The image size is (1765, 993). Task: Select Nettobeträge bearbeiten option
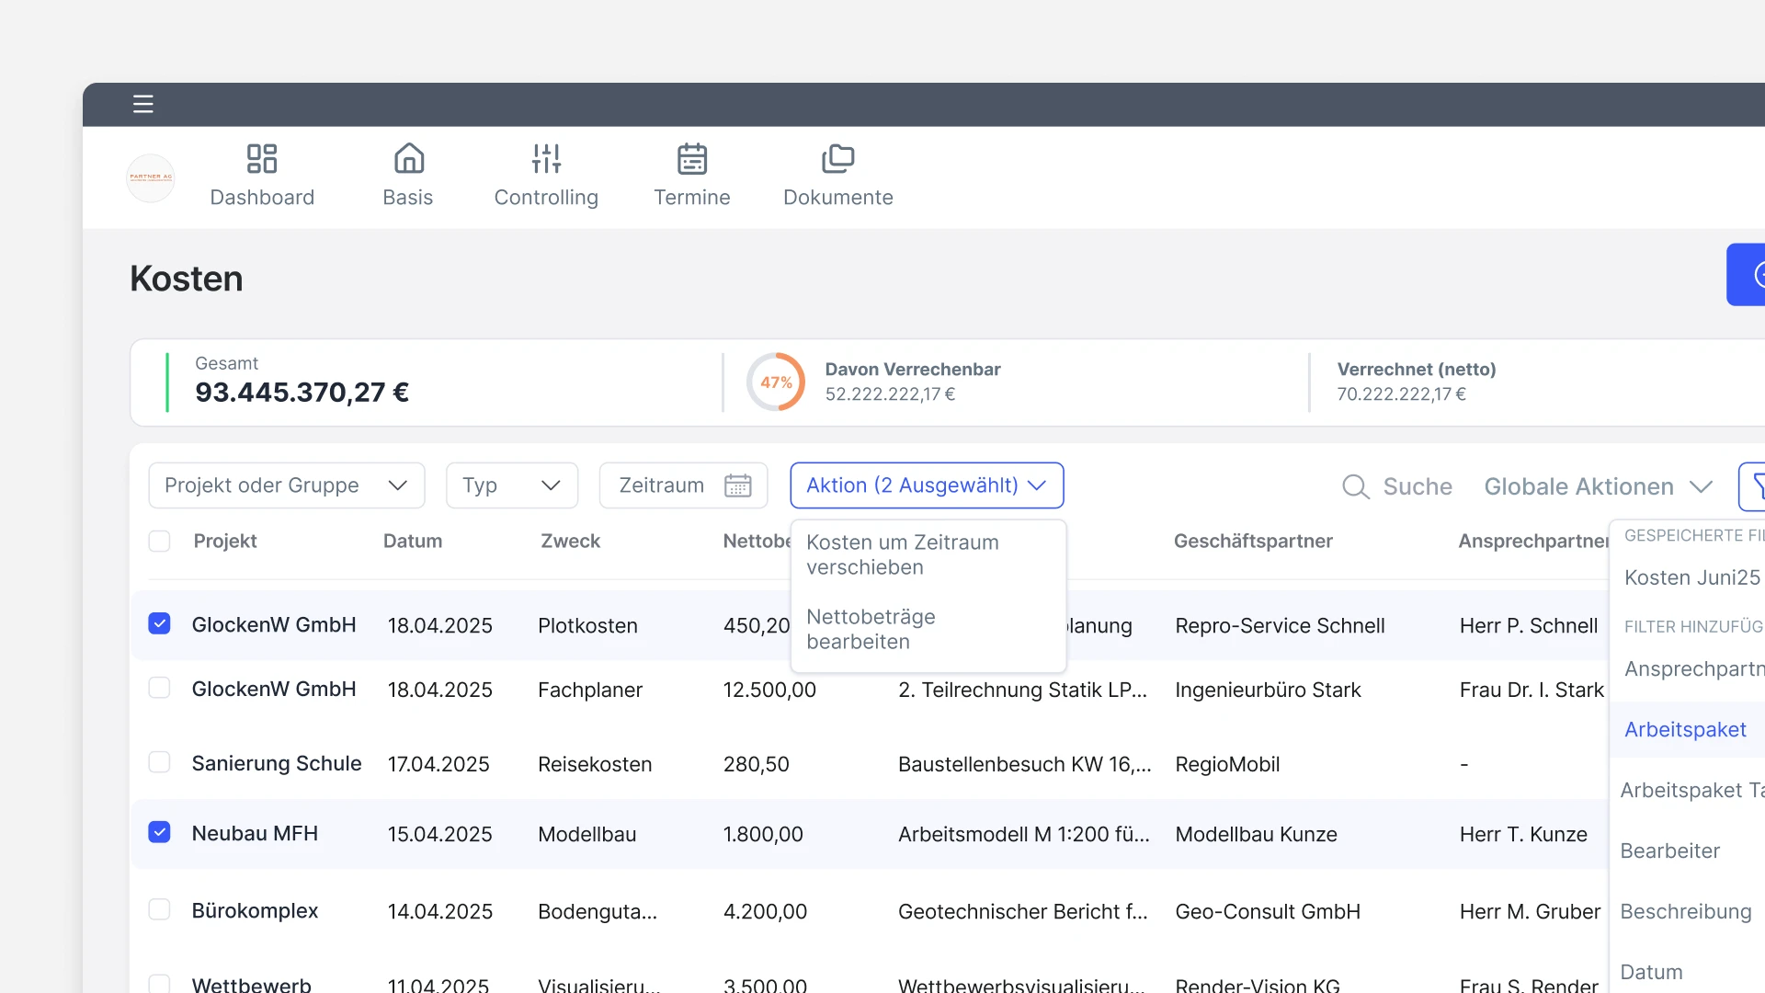point(871,629)
